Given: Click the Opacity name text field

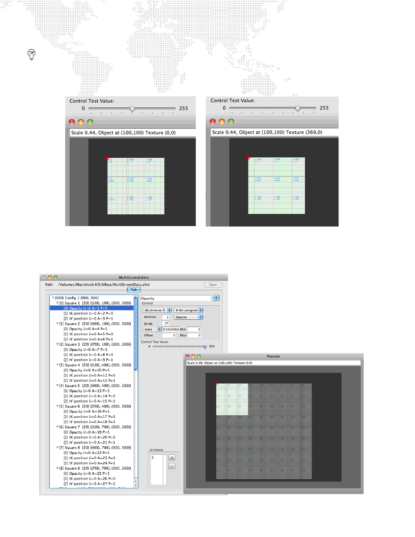Looking at the screenshot, I should (x=176, y=298).
